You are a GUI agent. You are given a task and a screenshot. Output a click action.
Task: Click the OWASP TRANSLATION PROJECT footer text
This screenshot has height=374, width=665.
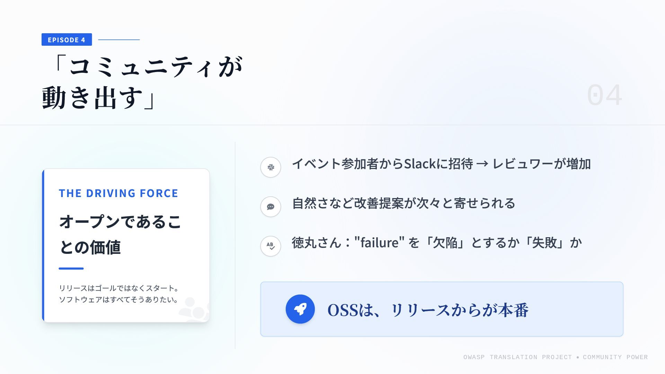tap(517, 357)
